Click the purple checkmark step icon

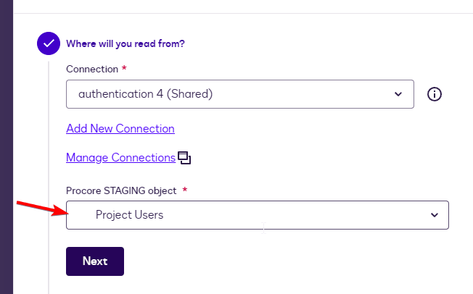(49, 43)
